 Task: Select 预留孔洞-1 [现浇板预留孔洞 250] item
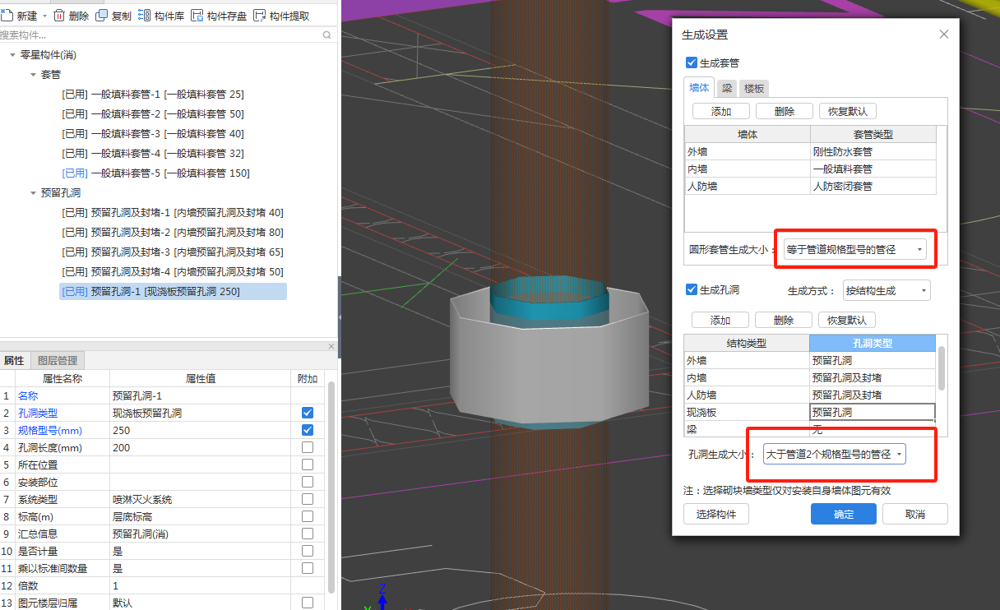coord(173,291)
